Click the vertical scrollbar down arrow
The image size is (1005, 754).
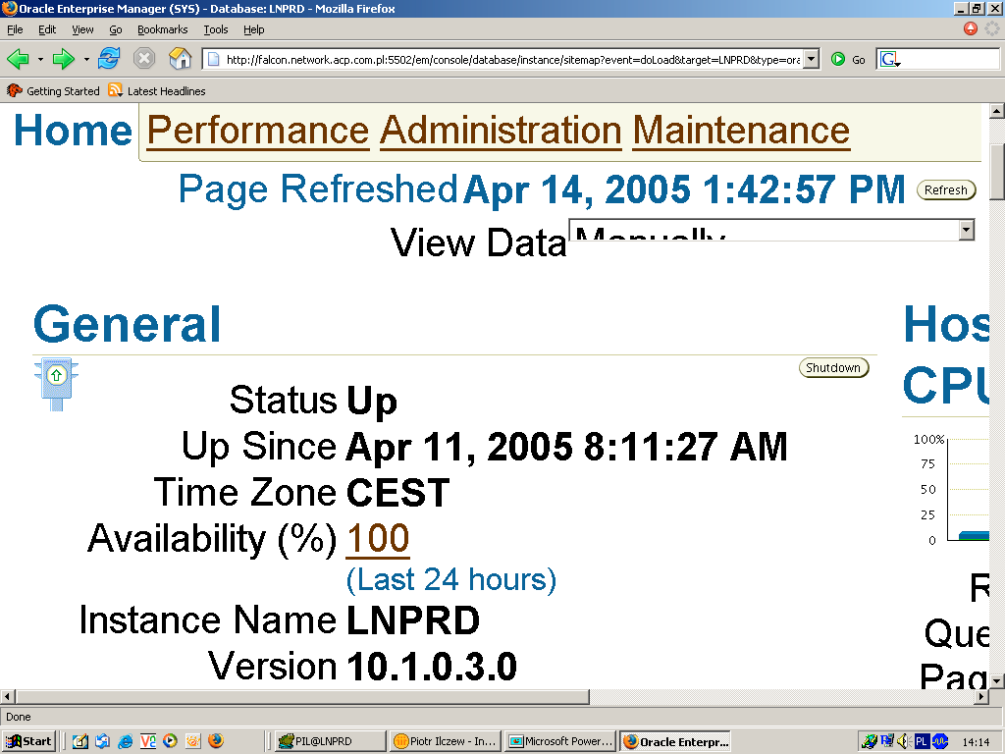pos(997,681)
